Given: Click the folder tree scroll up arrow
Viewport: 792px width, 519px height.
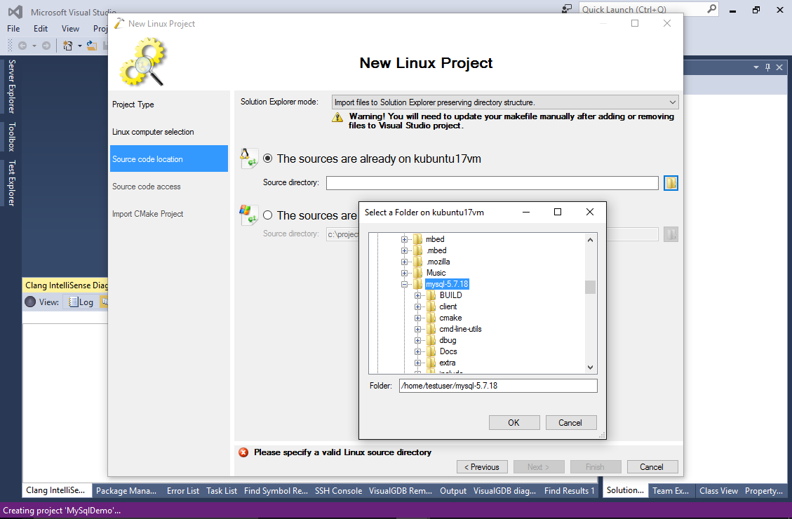Looking at the screenshot, I should pos(590,240).
